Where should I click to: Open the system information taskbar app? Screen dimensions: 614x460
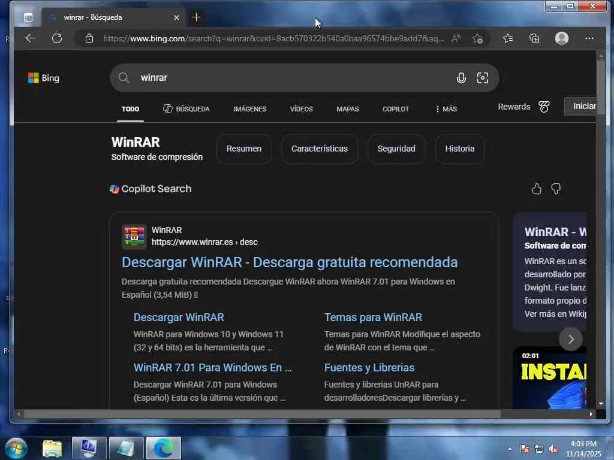pos(89,448)
